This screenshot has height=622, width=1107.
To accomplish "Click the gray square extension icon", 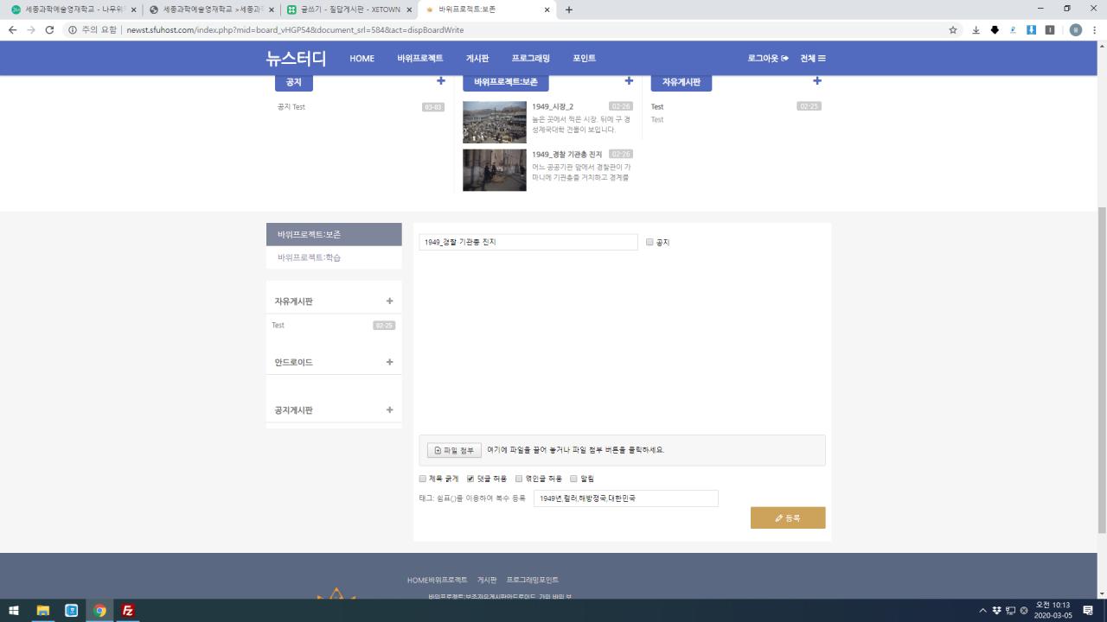I will click(1049, 29).
